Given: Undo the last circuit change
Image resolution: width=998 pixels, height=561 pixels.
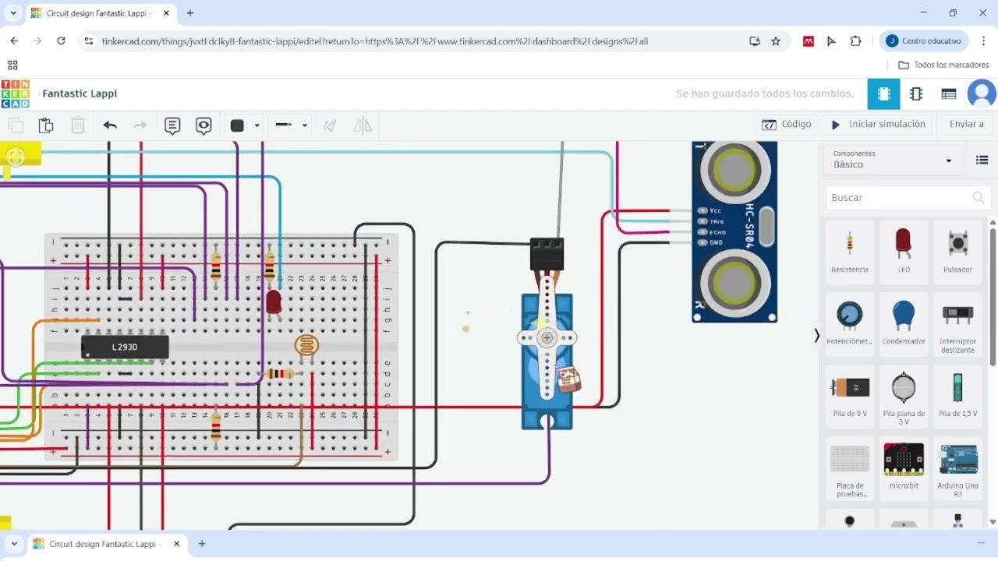Looking at the screenshot, I should click(x=110, y=125).
